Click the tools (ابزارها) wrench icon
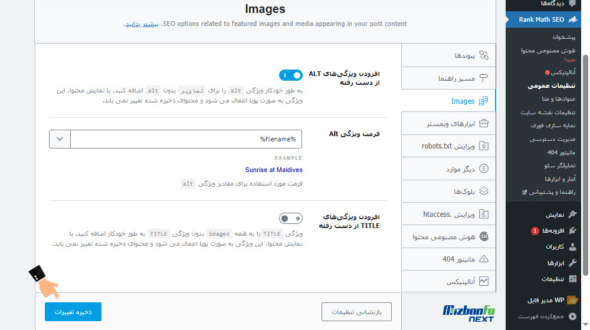The width and height of the screenshot is (590, 330). pyautogui.click(x=572, y=263)
